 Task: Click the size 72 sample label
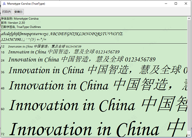point(3,134)
